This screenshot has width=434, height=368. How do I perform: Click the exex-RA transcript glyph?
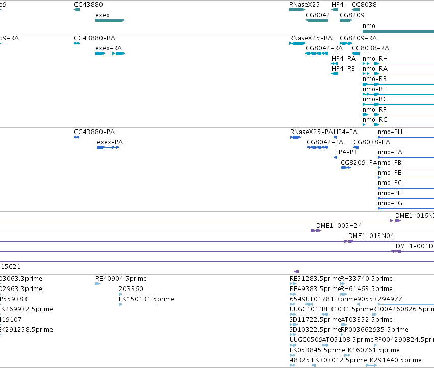110,54
